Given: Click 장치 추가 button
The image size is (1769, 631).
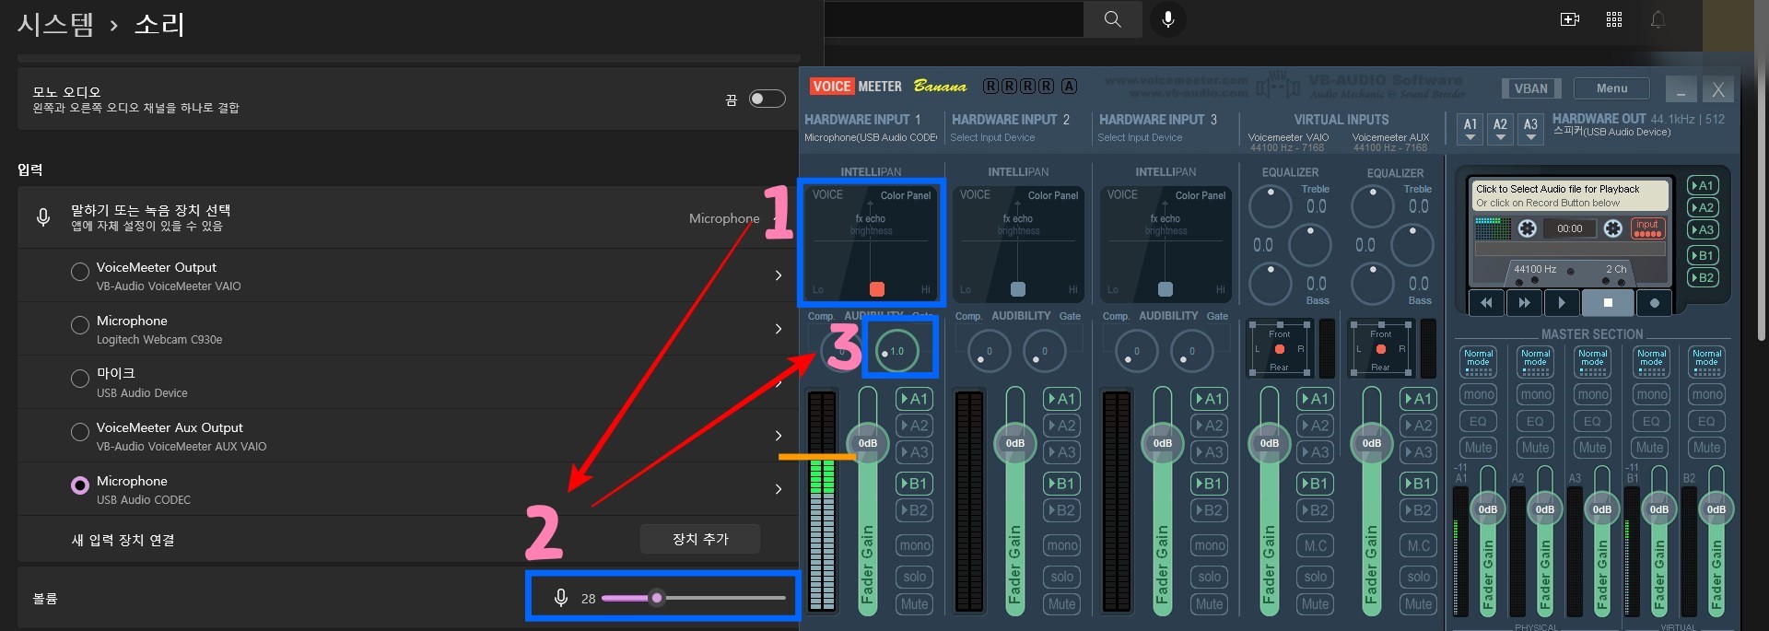Looking at the screenshot, I should click(x=700, y=539).
